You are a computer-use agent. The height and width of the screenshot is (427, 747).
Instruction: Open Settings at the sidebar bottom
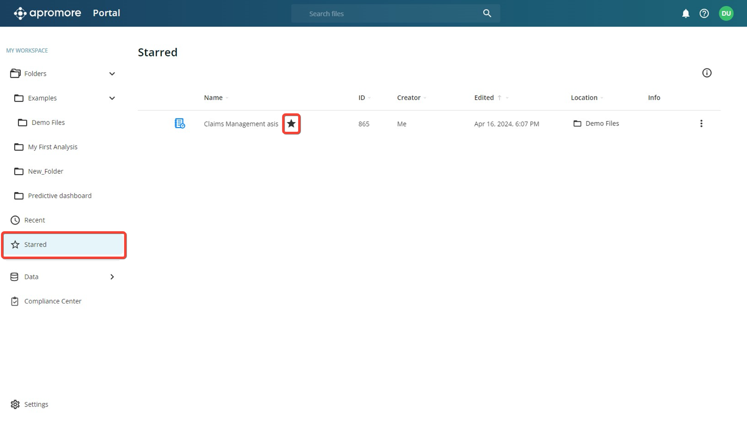(x=36, y=404)
